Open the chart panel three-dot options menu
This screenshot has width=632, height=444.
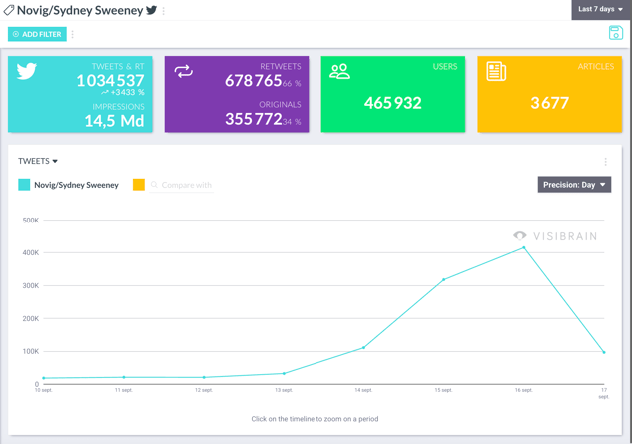(605, 162)
